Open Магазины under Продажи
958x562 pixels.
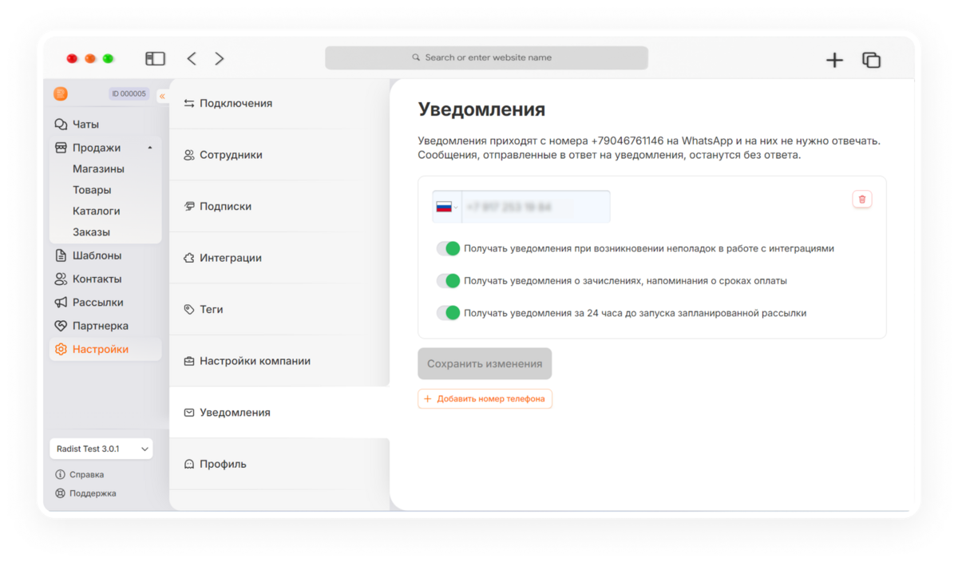pos(98,168)
